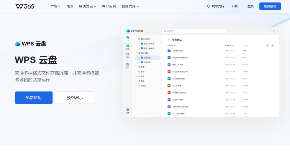The height and width of the screenshot is (154, 290).
Task: Select the 重要文档备份 folder icon
Action: (142, 48)
